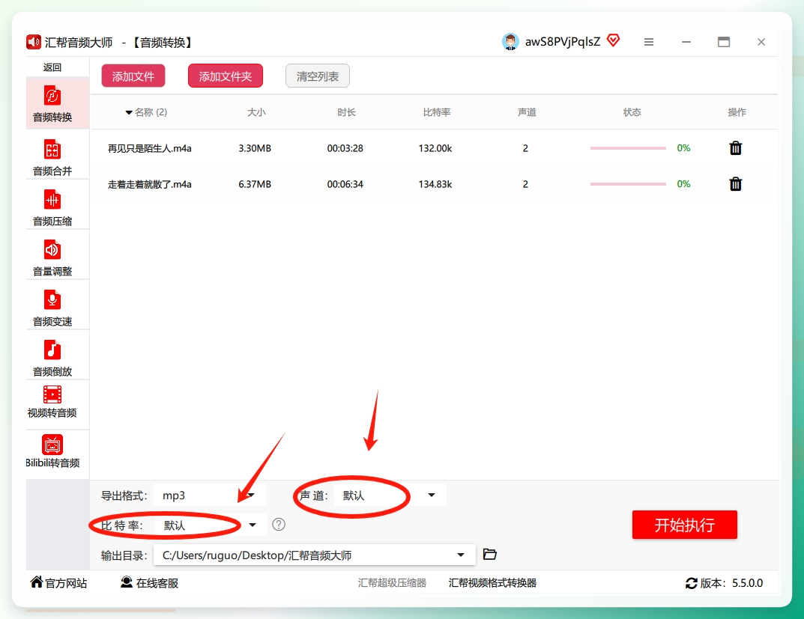The width and height of the screenshot is (804, 619).
Task: Click the user avatar icon
Action: (x=510, y=41)
